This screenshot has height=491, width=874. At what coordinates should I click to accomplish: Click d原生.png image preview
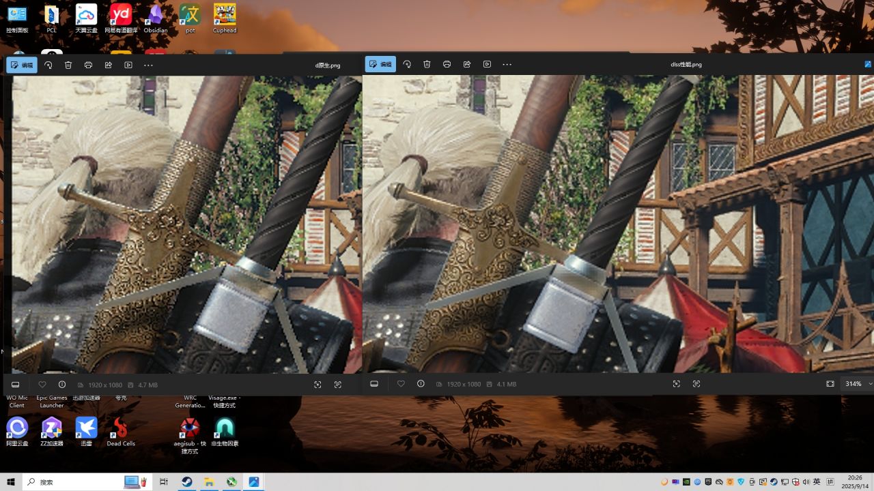click(186, 224)
